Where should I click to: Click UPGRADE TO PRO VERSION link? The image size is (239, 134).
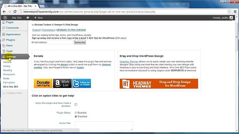tap(71, 30)
